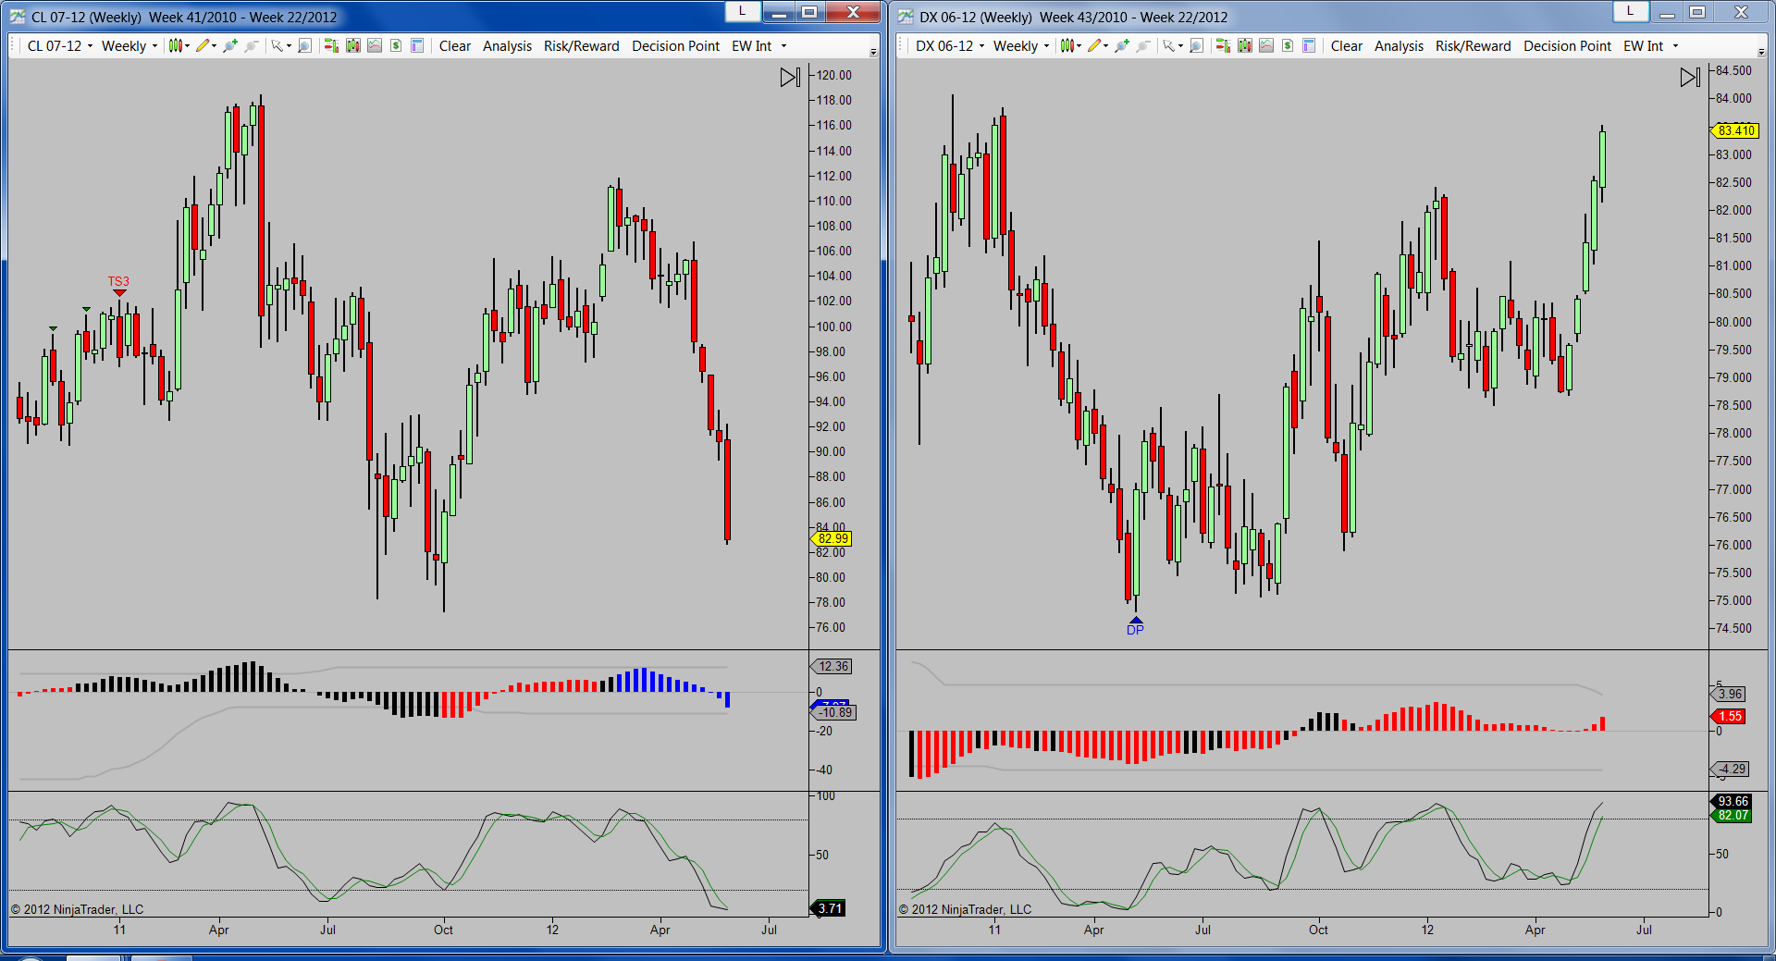
Task: Expand arrow beside pencil tool in CL toolbar
Action: pyautogui.click(x=214, y=46)
